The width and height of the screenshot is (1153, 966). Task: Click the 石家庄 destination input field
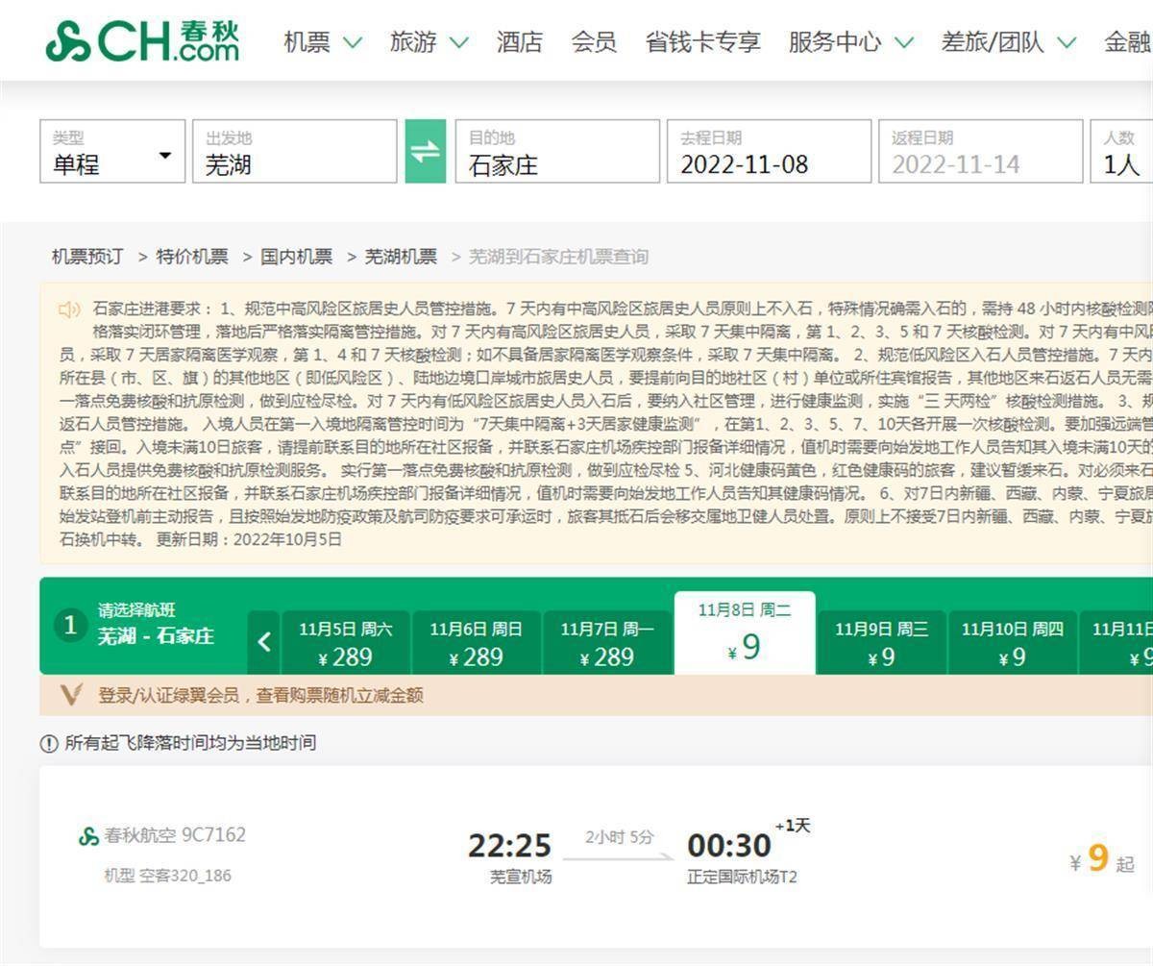click(x=557, y=152)
